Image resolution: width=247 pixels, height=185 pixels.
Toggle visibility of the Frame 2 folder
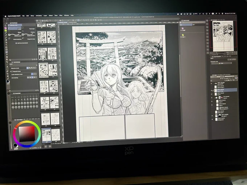pos(212,98)
